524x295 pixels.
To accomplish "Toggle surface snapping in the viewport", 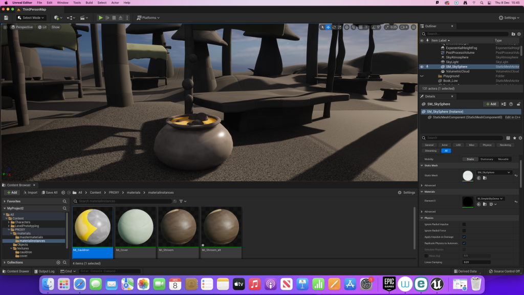I will pos(354,27).
